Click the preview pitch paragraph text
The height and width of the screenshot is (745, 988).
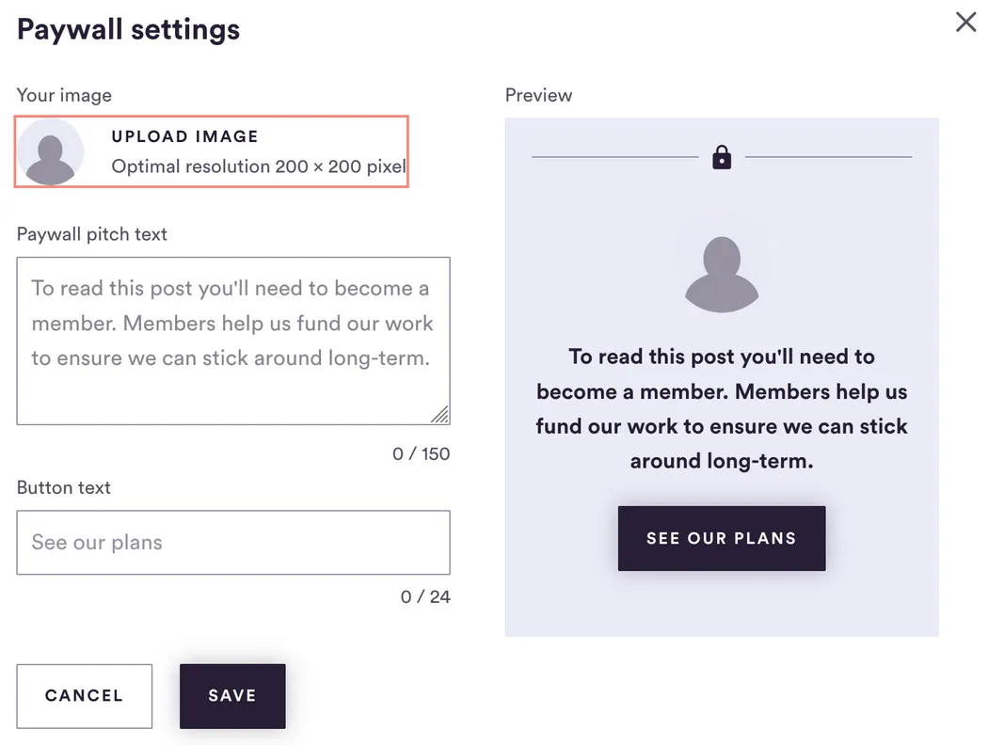(x=722, y=408)
